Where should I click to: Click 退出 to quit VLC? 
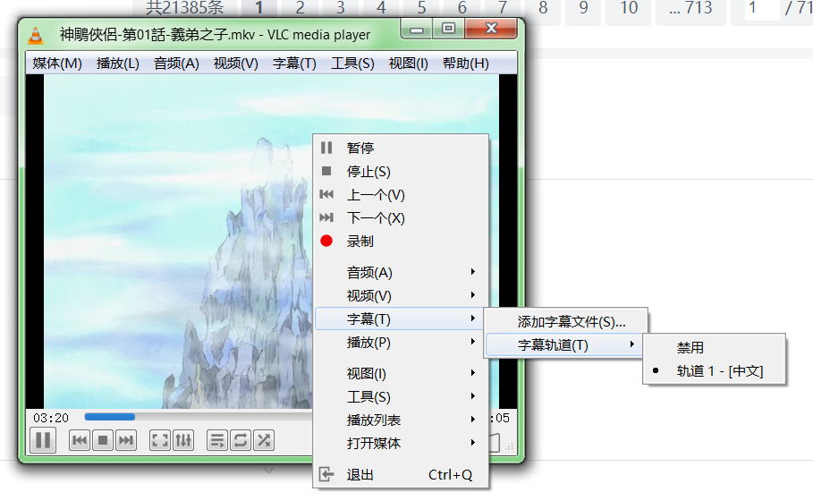(x=401, y=474)
